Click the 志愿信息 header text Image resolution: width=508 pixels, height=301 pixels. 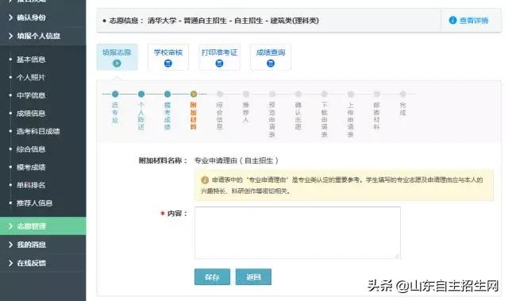[x=214, y=21]
